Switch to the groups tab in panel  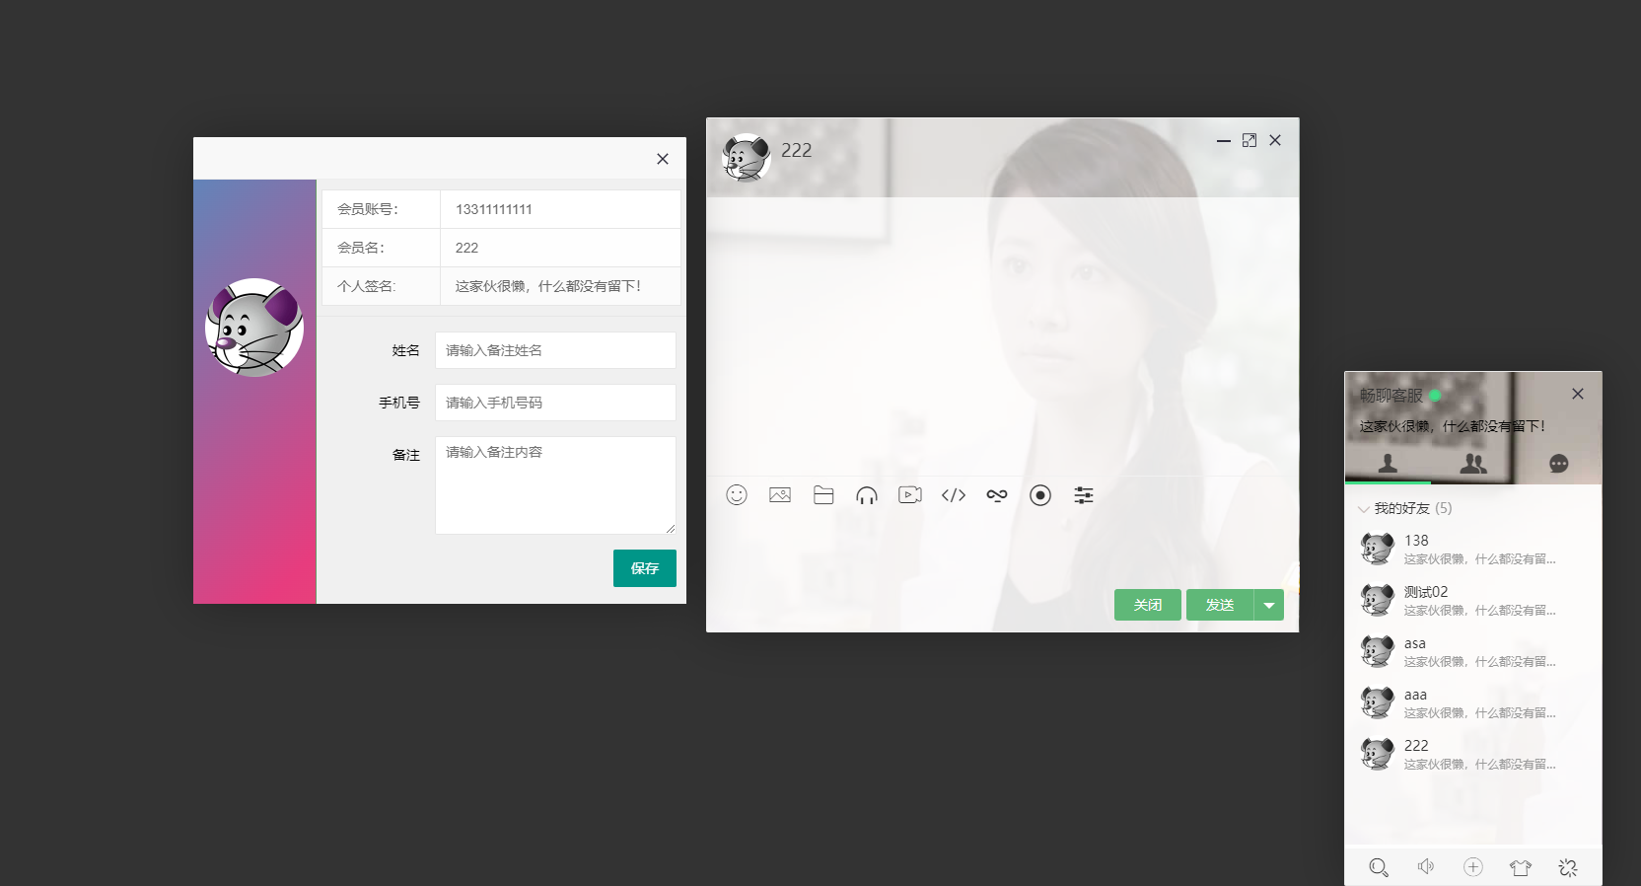tap(1473, 464)
